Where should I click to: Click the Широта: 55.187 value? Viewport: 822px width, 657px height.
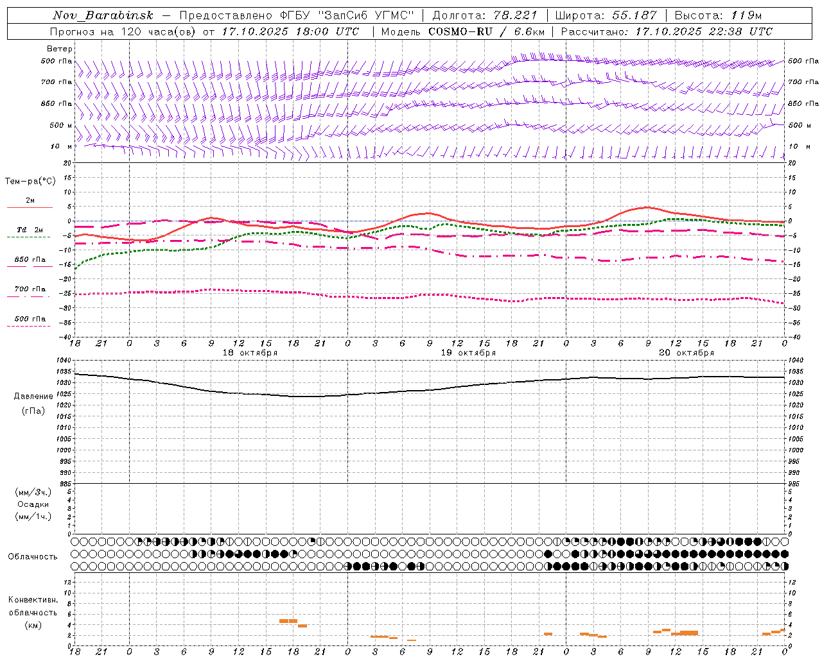click(606, 15)
